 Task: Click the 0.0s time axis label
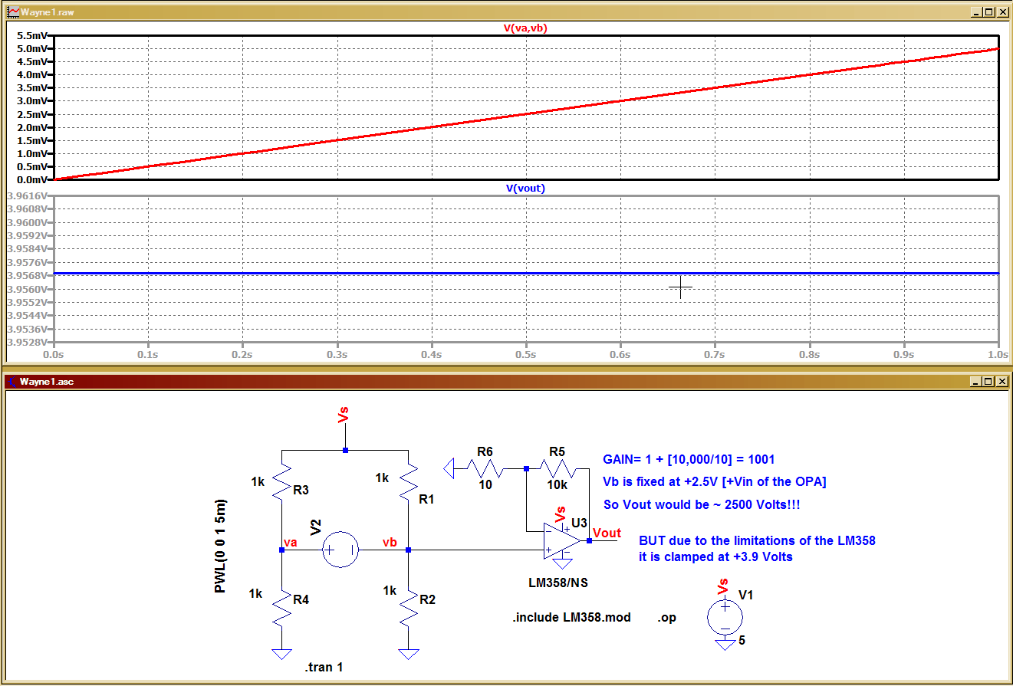coord(54,355)
